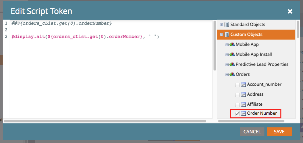Select the Orders tree label
The height and width of the screenshot is (143, 303).
pos(243,74)
